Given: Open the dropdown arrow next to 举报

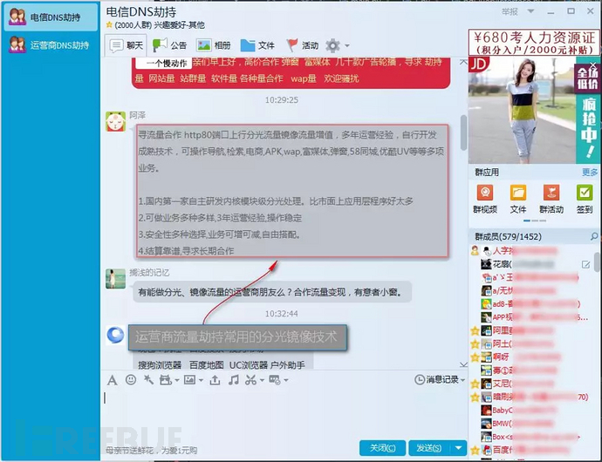Looking at the screenshot, I should pos(530,11).
